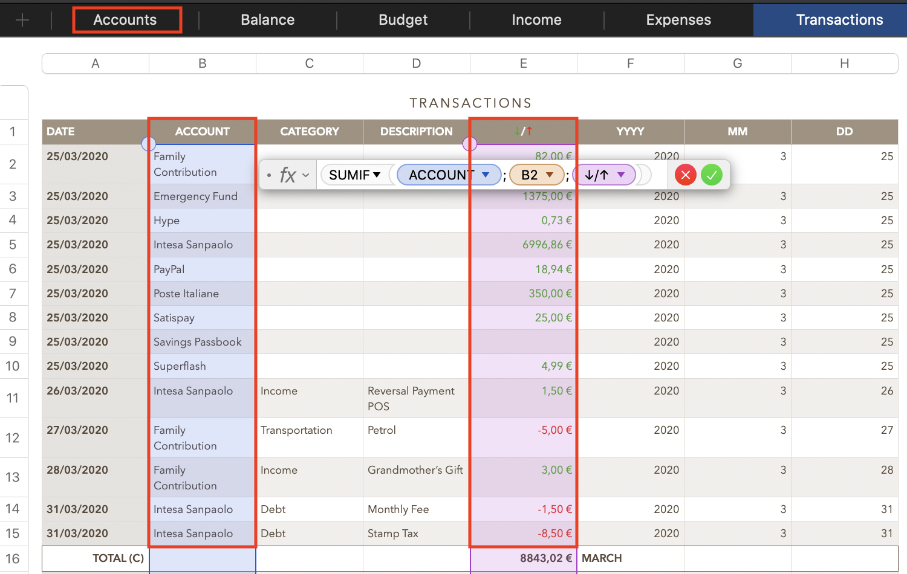Viewport: 907px width, 574px height.
Task: Cancel the formula edit with the red X
Action: pyautogui.click(x=686, y=175)
